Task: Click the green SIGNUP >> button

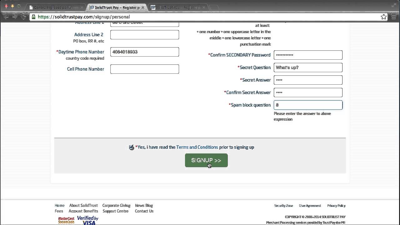Action: pyautogui.click(x=206, y=160)
